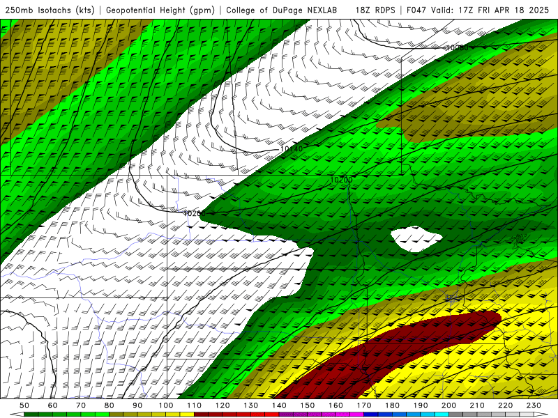Viewport: 558px width, 418px height.
Task: Click the 'Geopotential Height (gpm)' title text
Action: (160, 10)
